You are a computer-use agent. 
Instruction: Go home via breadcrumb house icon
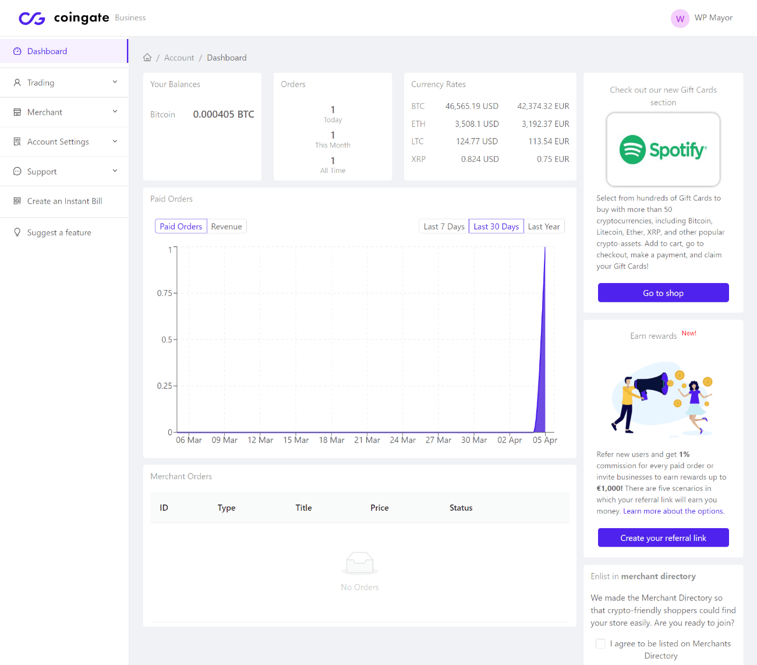[147, 58]
